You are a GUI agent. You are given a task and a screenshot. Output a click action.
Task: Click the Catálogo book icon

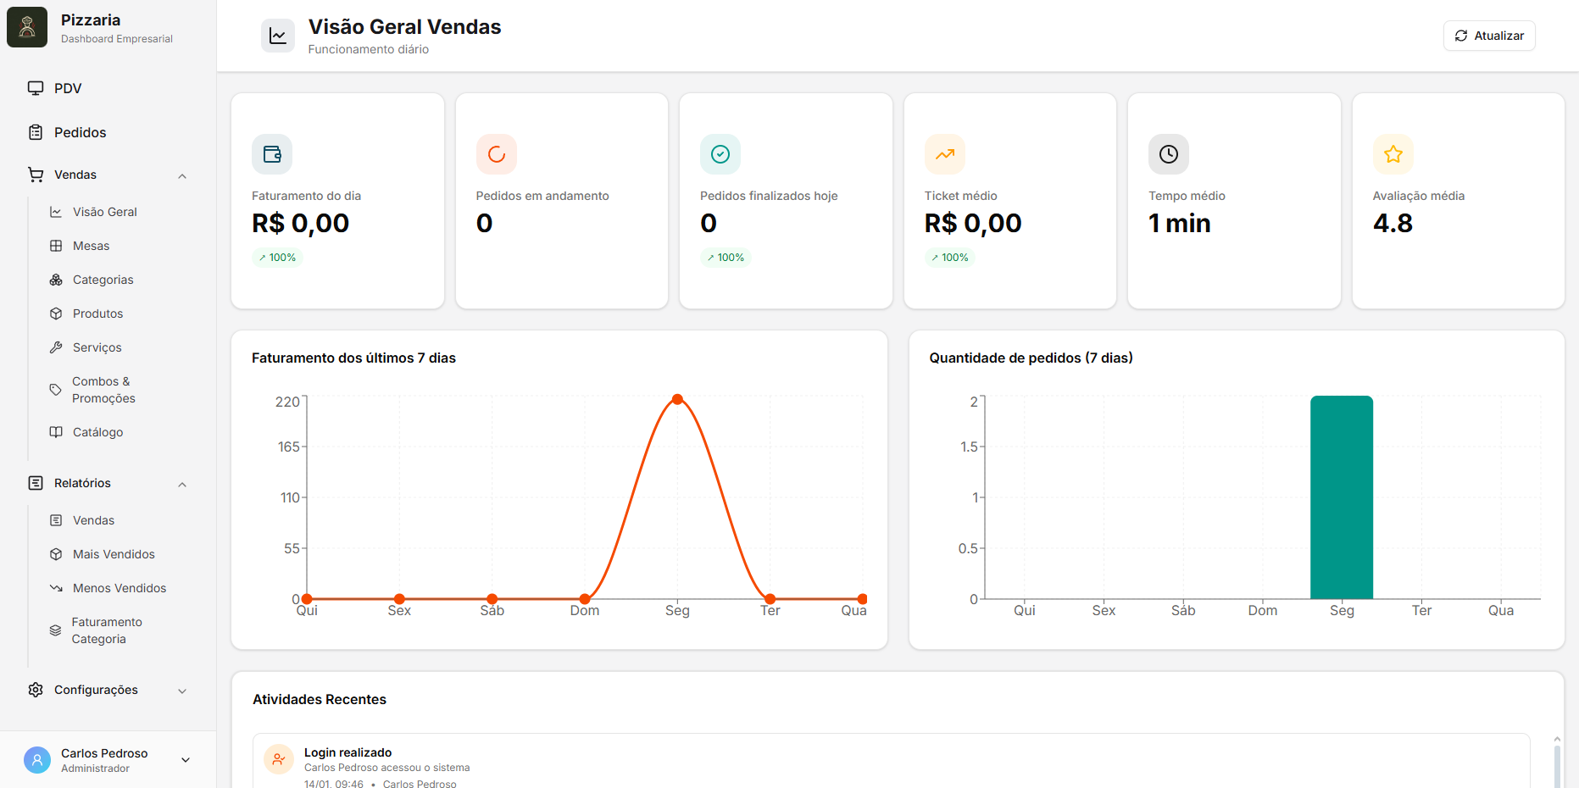click(56, 431)
